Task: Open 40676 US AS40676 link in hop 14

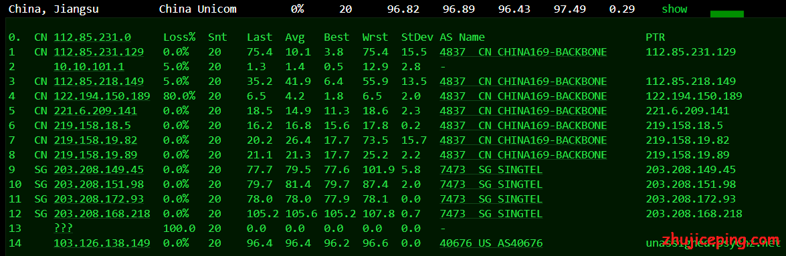Action: point(491,243)
